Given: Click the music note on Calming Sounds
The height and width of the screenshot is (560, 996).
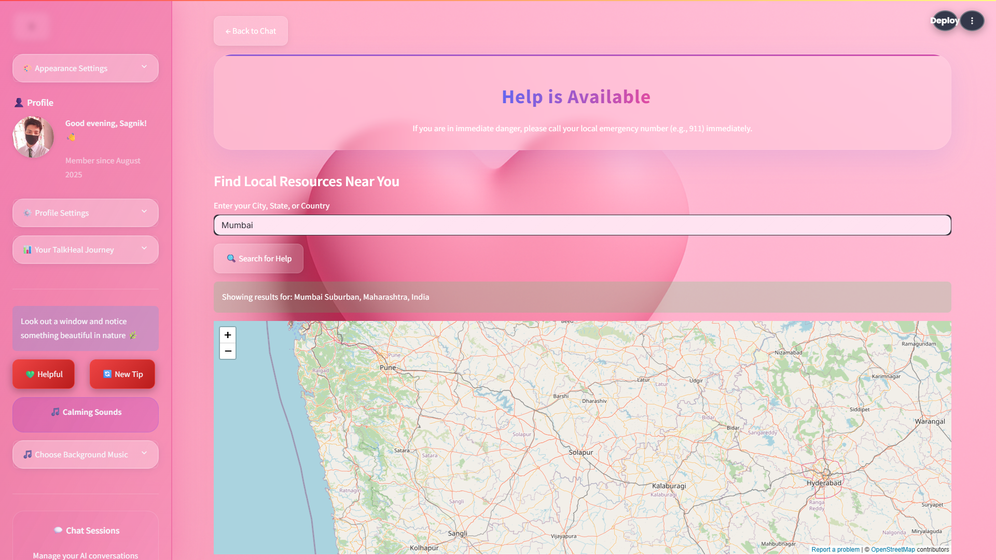Looking at the screenshot, I should pyautogui.click(x=55, y=412).
